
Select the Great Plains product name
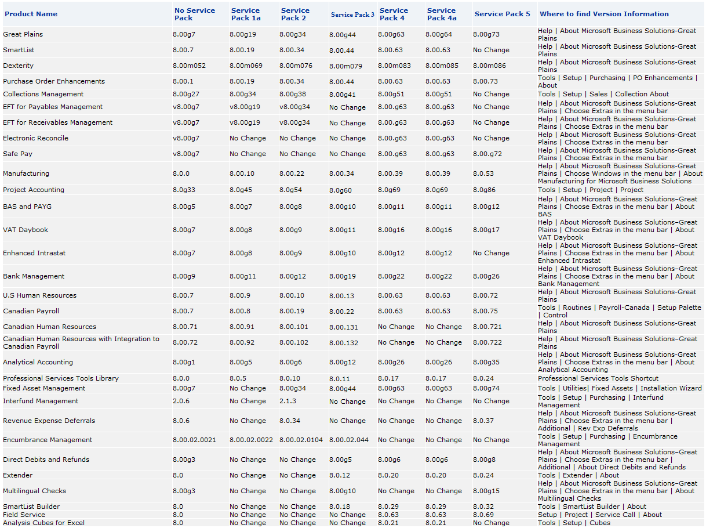tap(23, 35)
